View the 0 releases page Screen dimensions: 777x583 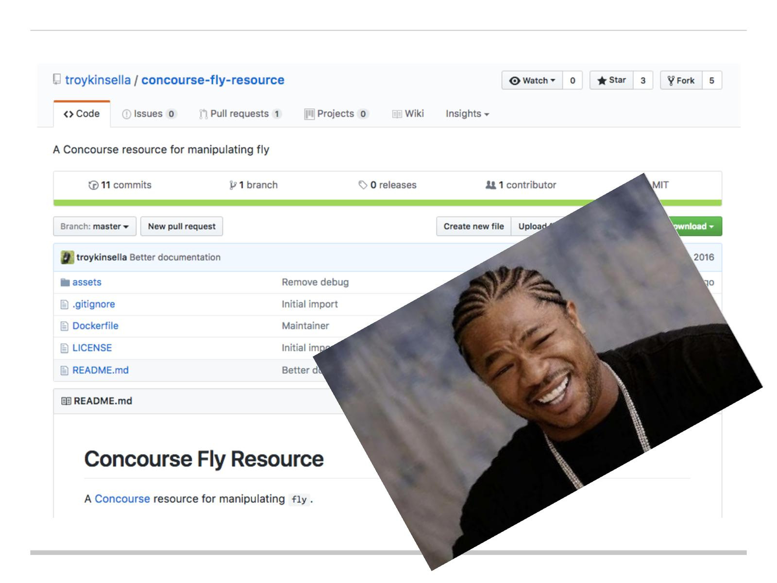(387, 185)
